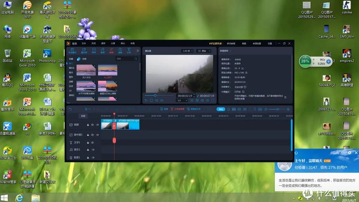
Task: Open the 文件 menu
Action: (84, 44)
